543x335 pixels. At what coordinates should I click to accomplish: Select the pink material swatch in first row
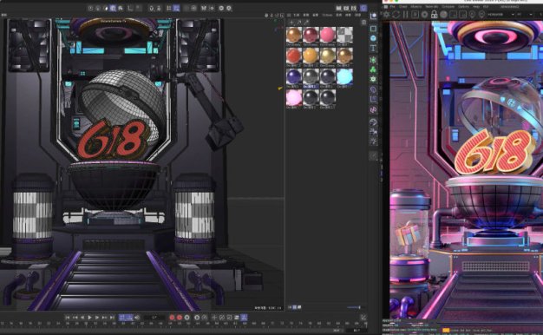tap(327, 35)
